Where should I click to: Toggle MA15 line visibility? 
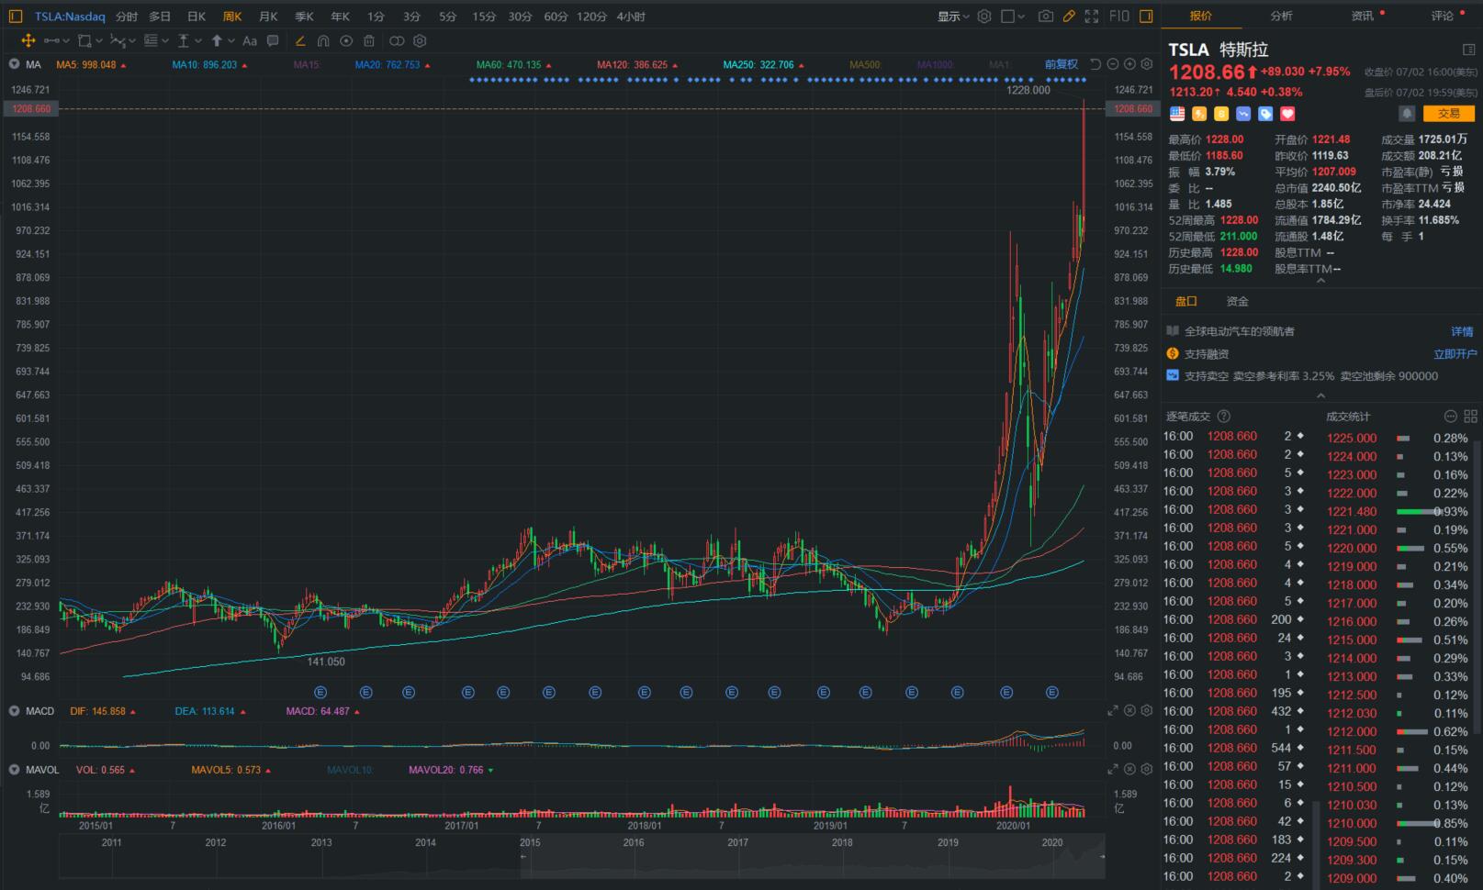pos(307,65)
